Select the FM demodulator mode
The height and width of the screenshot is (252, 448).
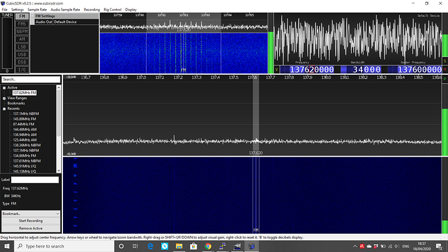click(22, 16)
